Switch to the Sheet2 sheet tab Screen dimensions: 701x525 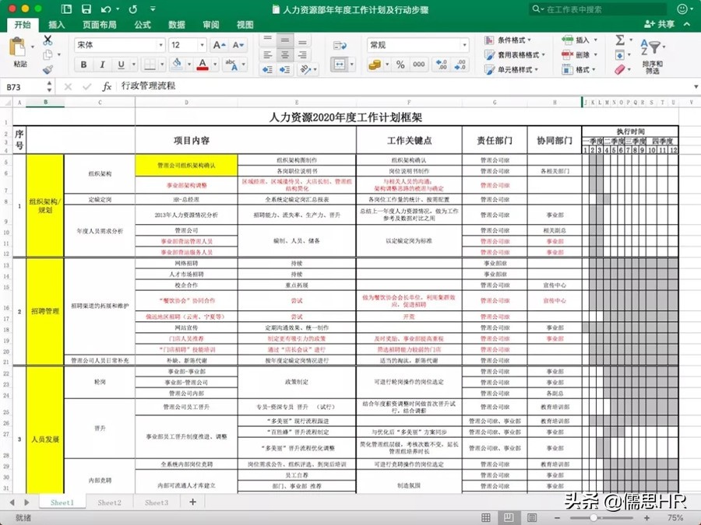click(x=109, y=502)
